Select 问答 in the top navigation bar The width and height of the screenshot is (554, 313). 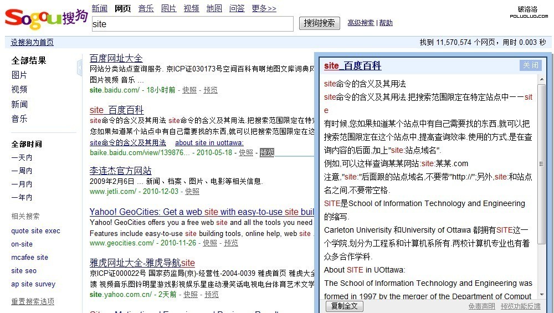(x=237, y=8)
